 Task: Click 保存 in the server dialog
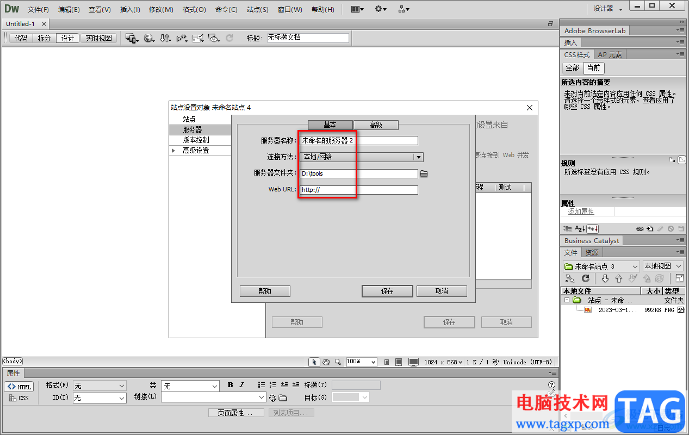pos(387,291)
